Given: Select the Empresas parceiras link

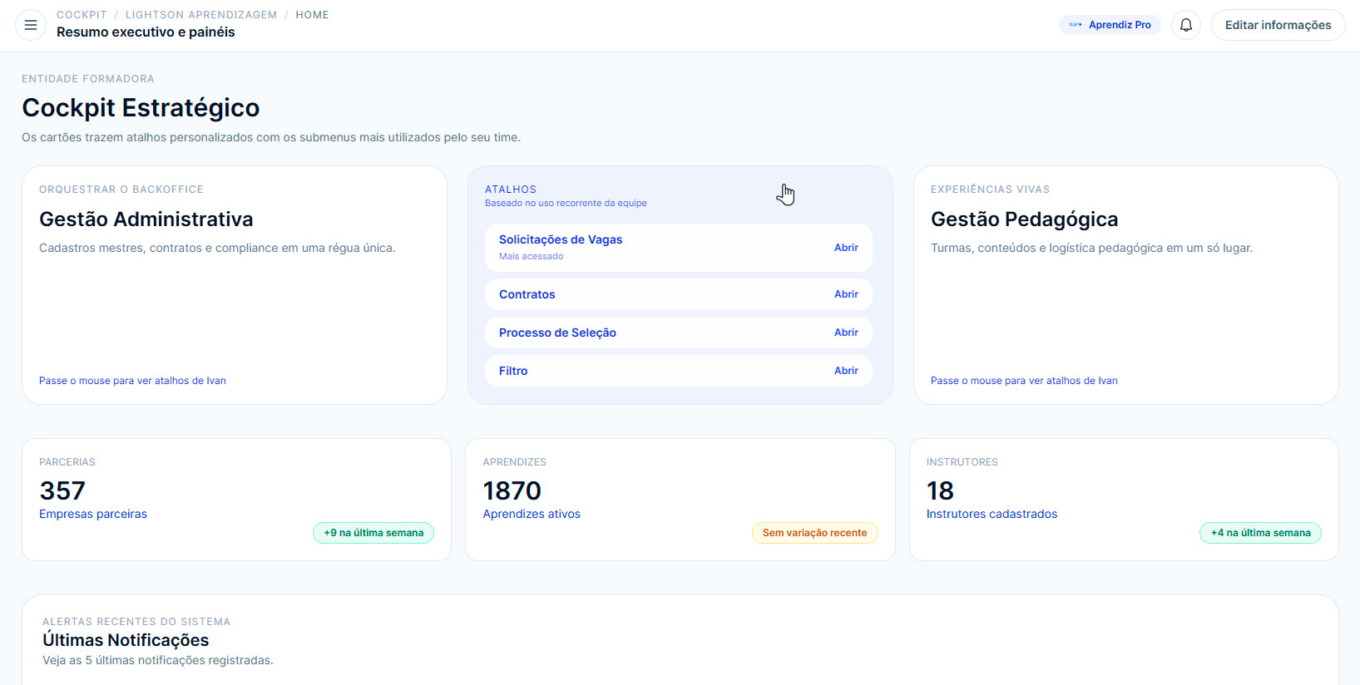Looking at the screenshot, I should pos(93,514).
